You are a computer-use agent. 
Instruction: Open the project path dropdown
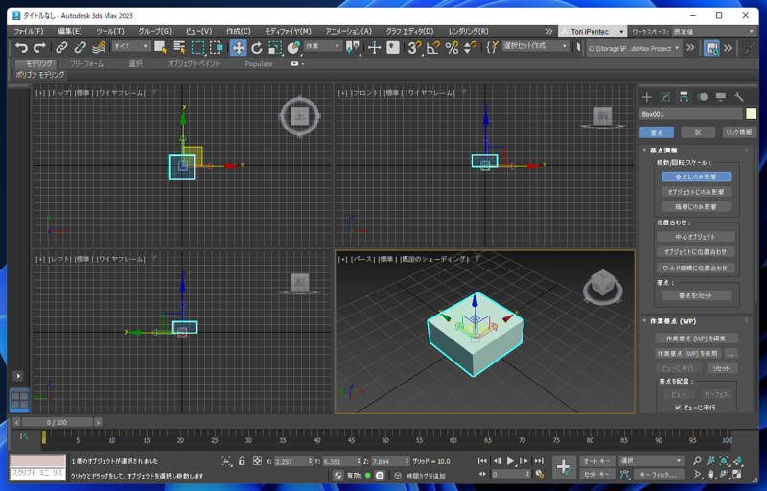point(634,48)
